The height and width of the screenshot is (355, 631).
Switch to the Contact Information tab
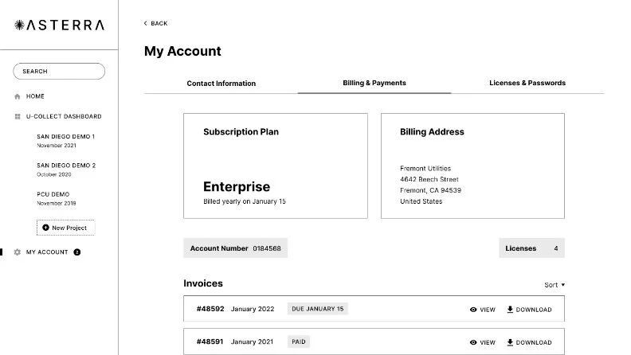click(x=221, y=84)
